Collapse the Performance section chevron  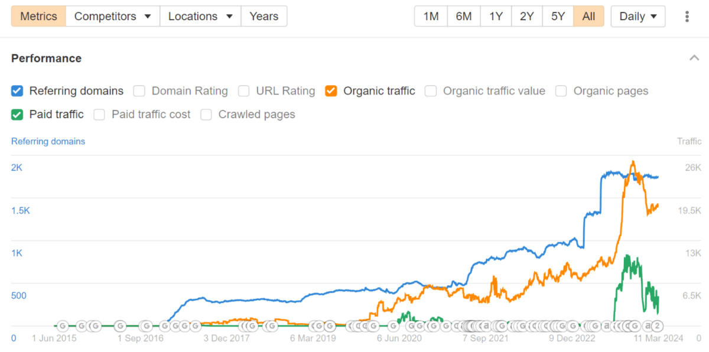tap(693, 58)
